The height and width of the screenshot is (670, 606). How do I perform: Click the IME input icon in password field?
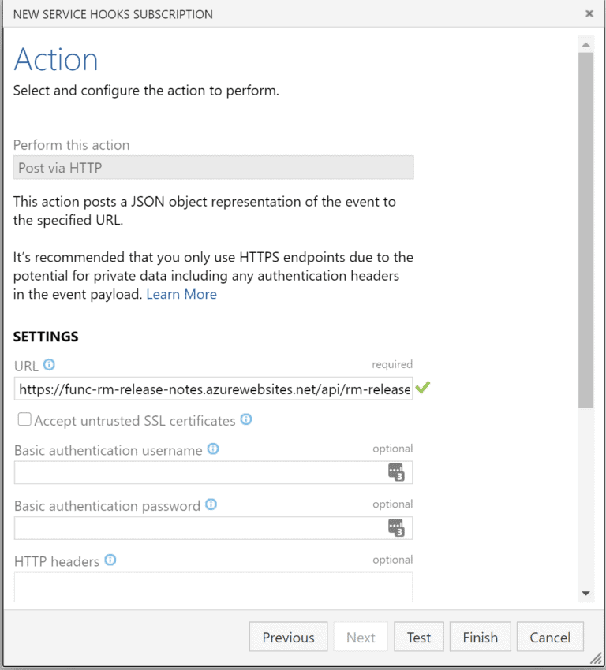[x=395, y=528]
